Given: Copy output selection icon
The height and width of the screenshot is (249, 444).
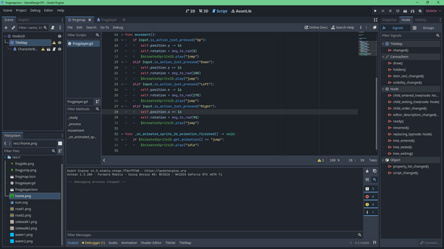Looking at the screenshot, I should (x=375, y=171).
